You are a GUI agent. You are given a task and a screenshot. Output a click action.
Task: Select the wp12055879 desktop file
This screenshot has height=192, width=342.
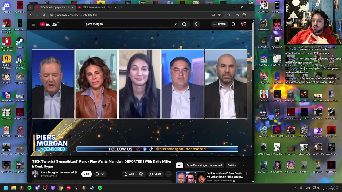click(318, 149)
